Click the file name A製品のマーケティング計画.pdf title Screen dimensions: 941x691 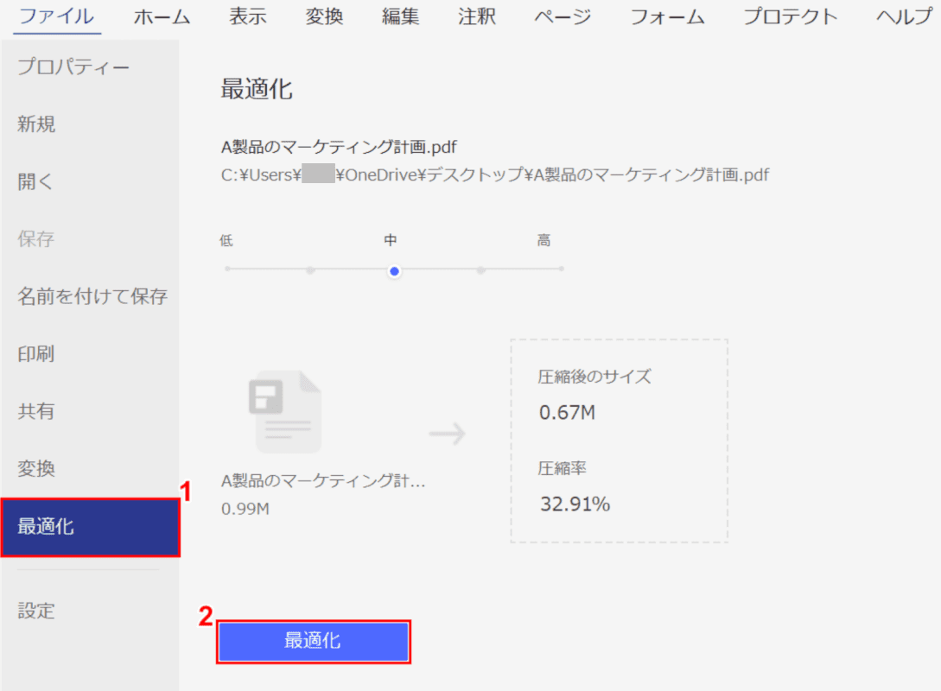tap(339, 147)
